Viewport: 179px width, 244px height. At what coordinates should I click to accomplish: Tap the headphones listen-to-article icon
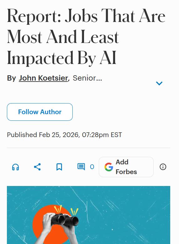[x=16, y=167]
